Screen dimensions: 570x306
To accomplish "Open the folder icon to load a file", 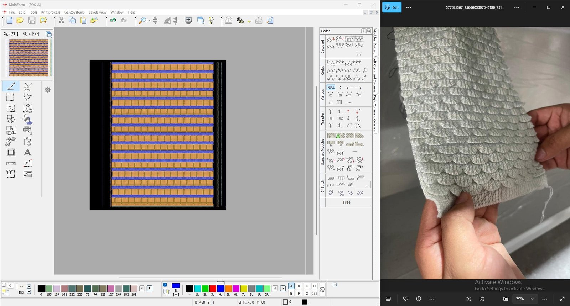I will [20, 21].
